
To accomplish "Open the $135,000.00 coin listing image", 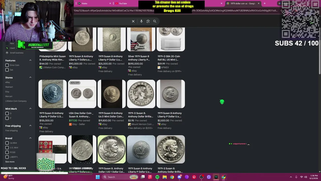I will tap(52, 94).
